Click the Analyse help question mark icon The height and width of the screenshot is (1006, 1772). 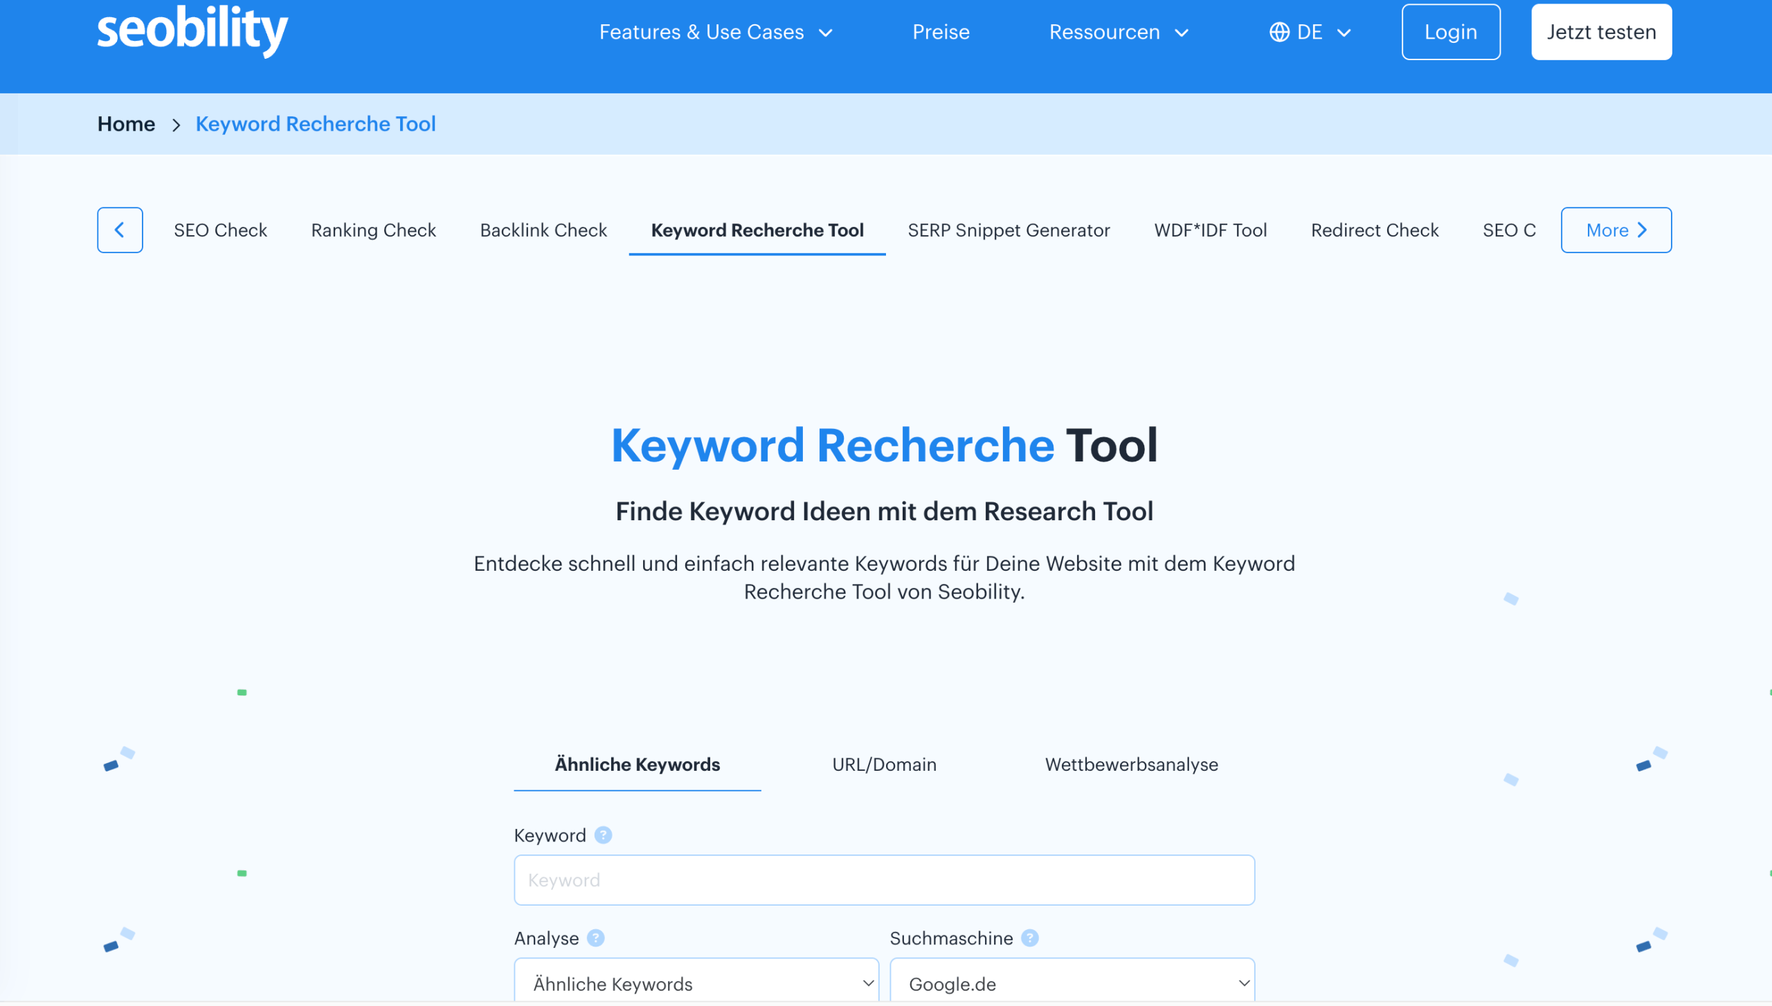tap(595, 938)
